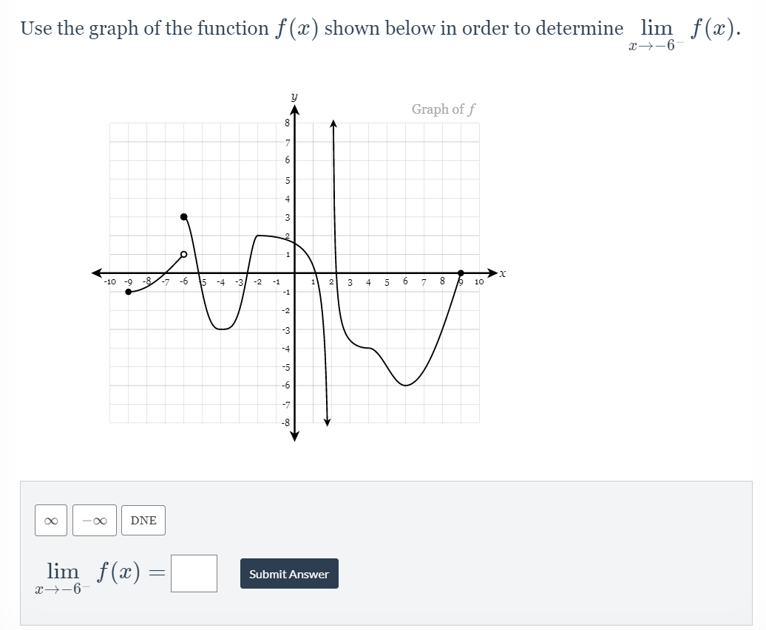Click the 'Graph of f' label
Viewport: 766px width, 630px height.
(x=443, y=109)
